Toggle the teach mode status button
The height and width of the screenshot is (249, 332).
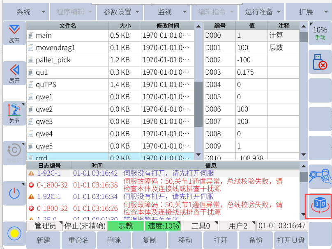[126, 226]
